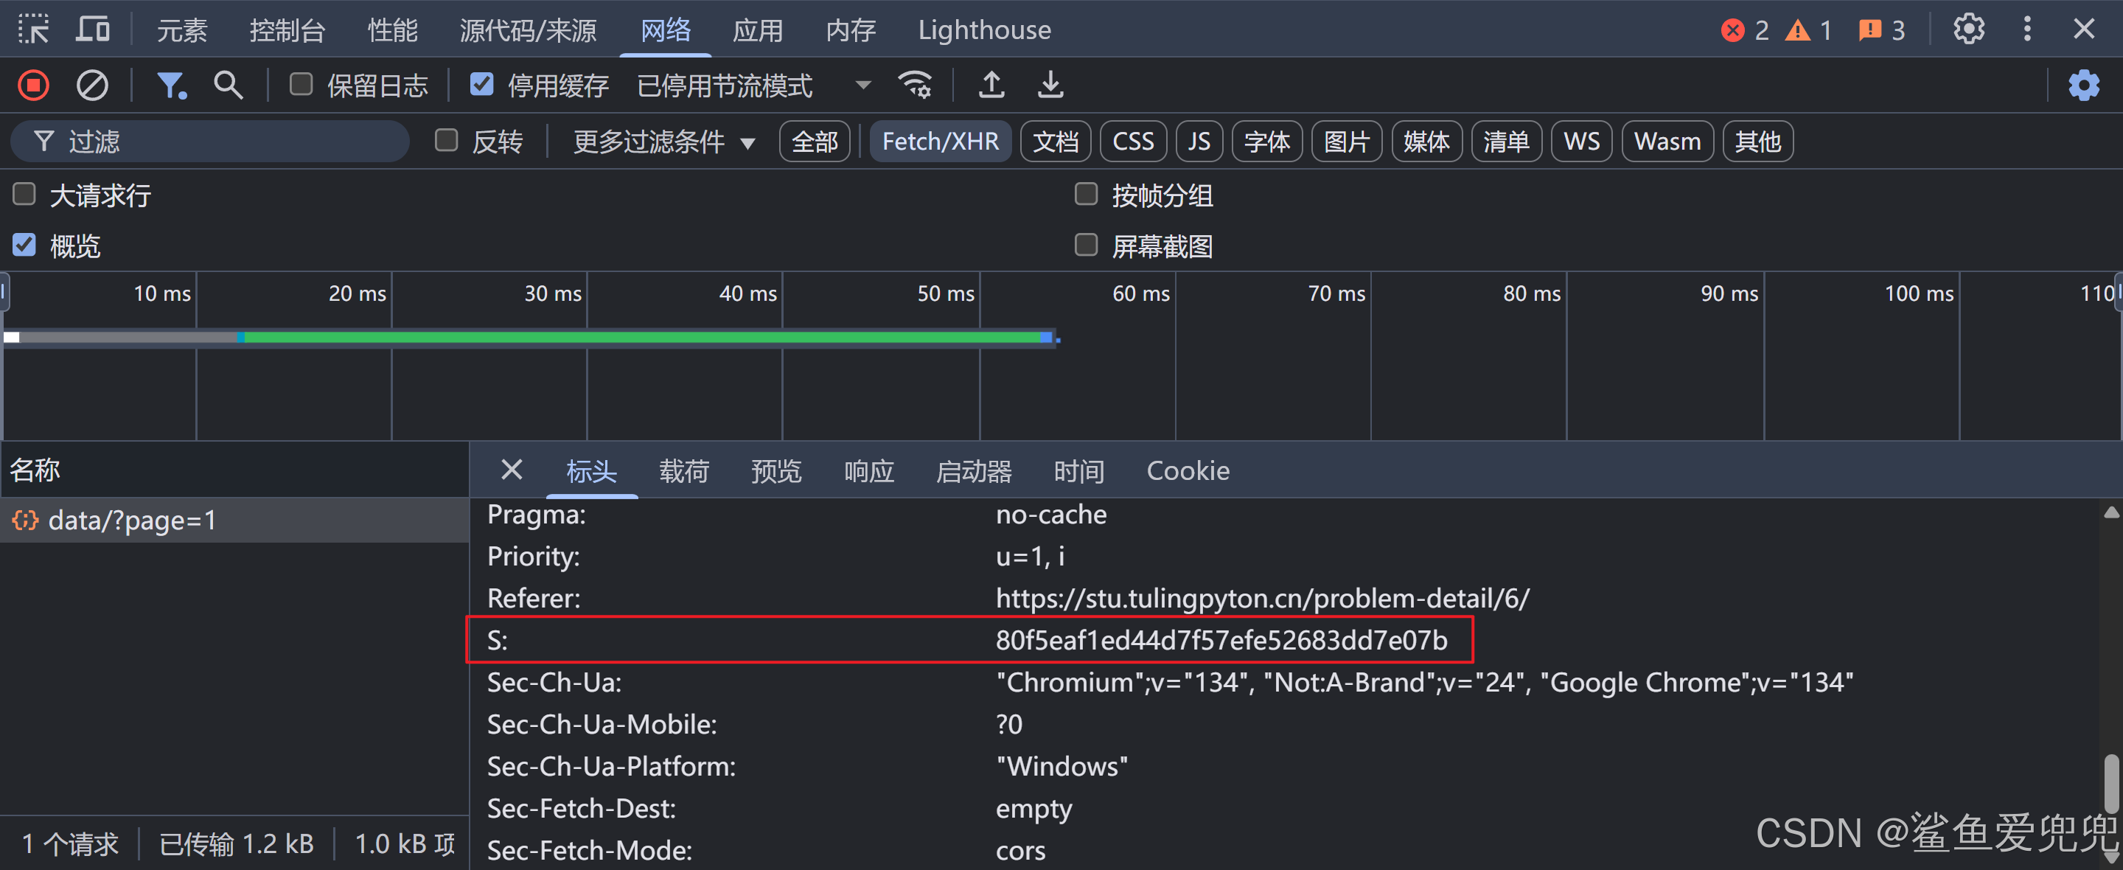The width and height of the screenshot is (2123, 870).
Task: Toggle device toolbar icon
Action: click(x=92, y=29)
